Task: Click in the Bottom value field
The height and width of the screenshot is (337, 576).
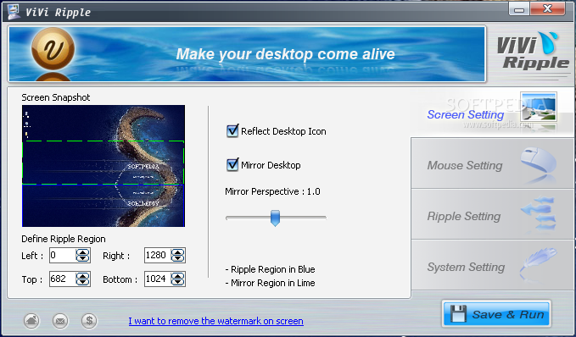Action: pos(158,279)
